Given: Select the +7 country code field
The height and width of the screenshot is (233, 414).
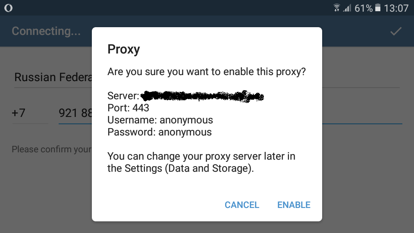Looking at the screenshot, I should 30,113.
